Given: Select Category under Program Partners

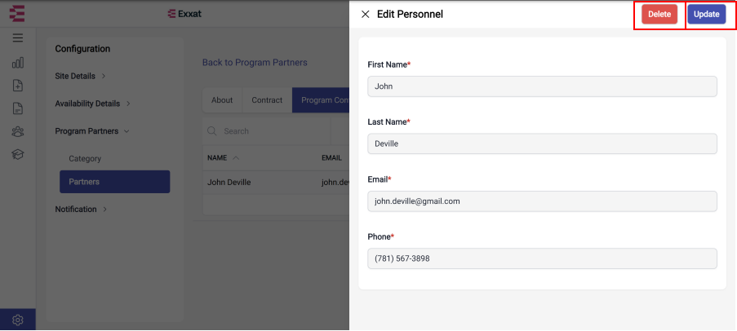Looking at the screenshot, I should (85, 159).
